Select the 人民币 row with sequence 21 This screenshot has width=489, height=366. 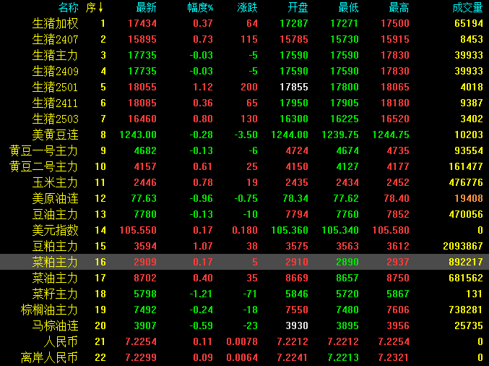(61, 341)
